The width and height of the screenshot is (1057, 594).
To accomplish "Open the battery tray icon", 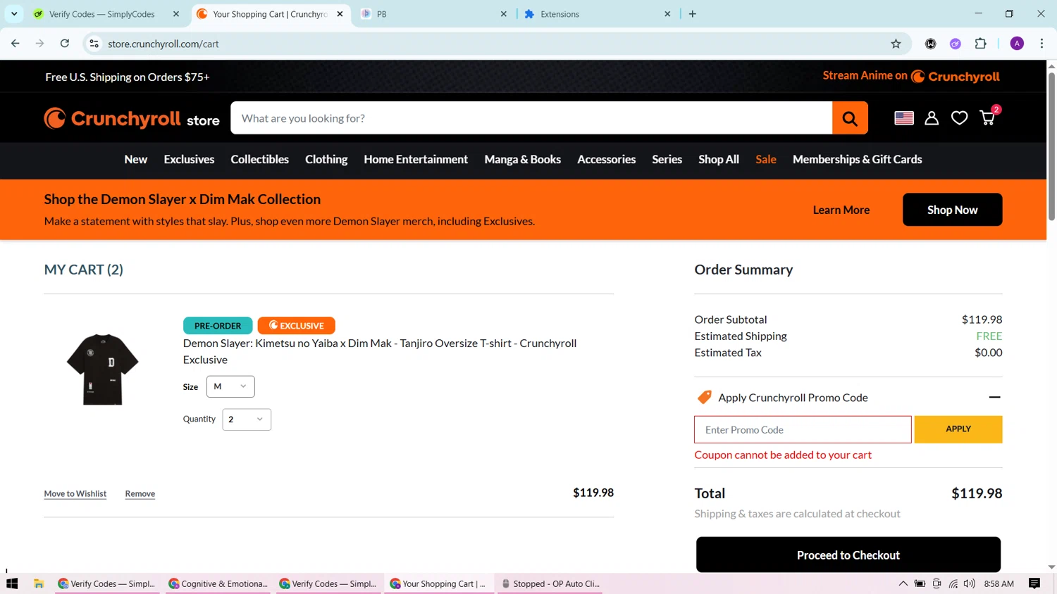I will click(x=920, y=583).
